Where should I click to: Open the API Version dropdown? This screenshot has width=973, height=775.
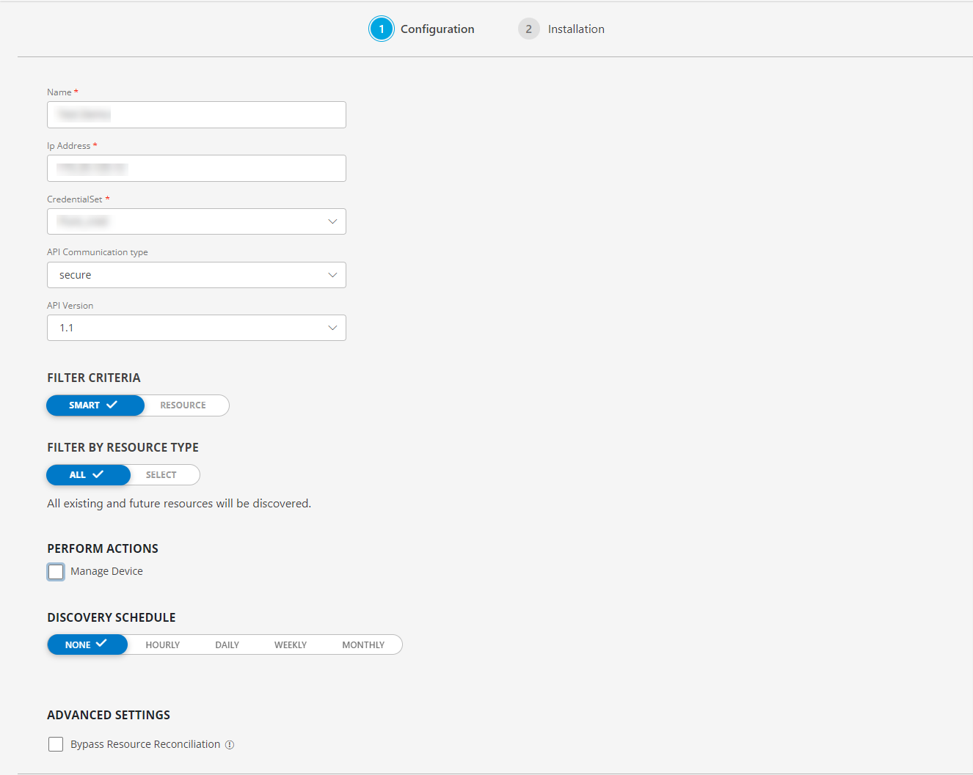197,328
